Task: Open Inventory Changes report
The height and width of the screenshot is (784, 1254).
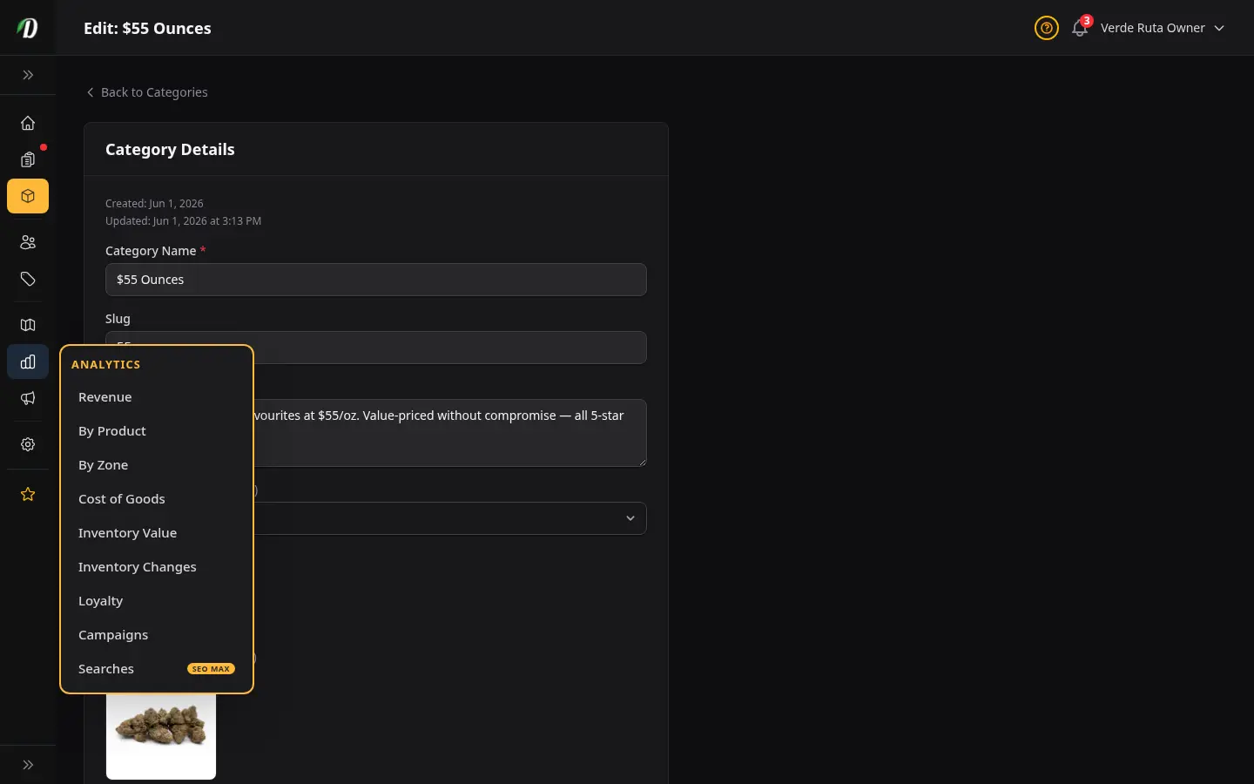Action: (157, 567)
